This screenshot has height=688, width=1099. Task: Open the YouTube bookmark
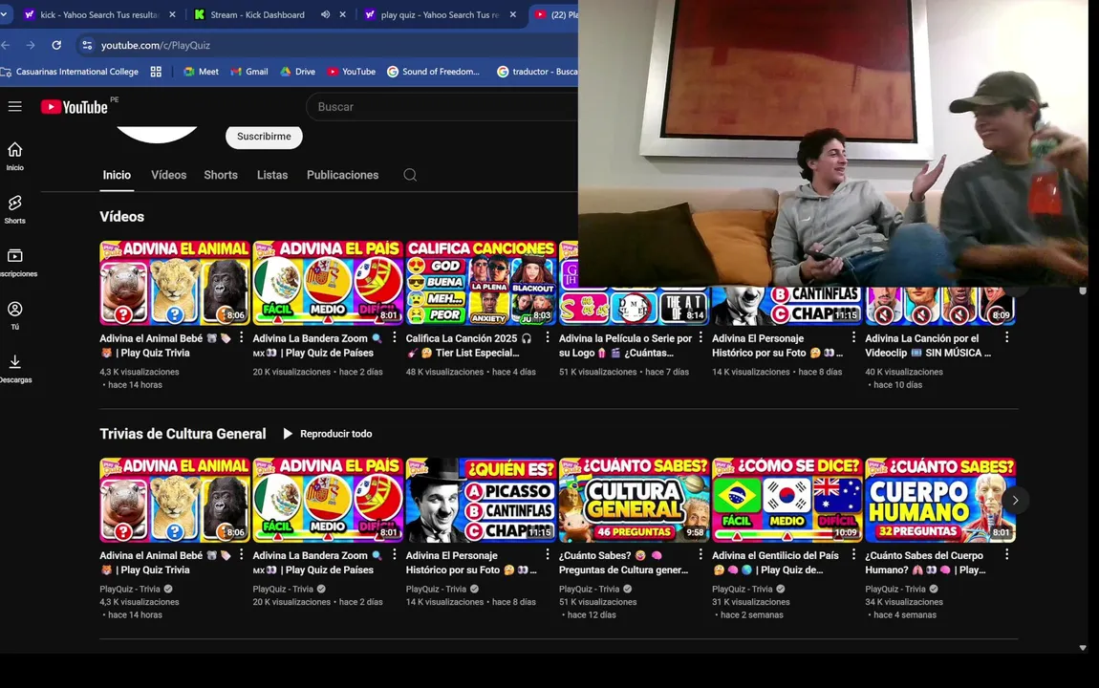[351, 72]
